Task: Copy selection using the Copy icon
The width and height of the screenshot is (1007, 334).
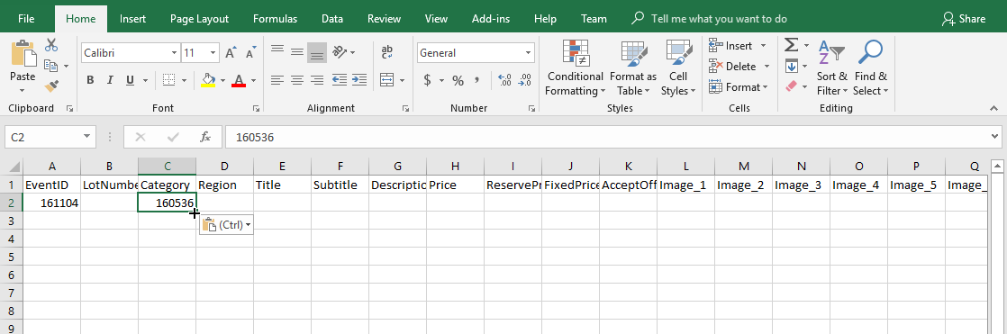Action: coord(51,66)
